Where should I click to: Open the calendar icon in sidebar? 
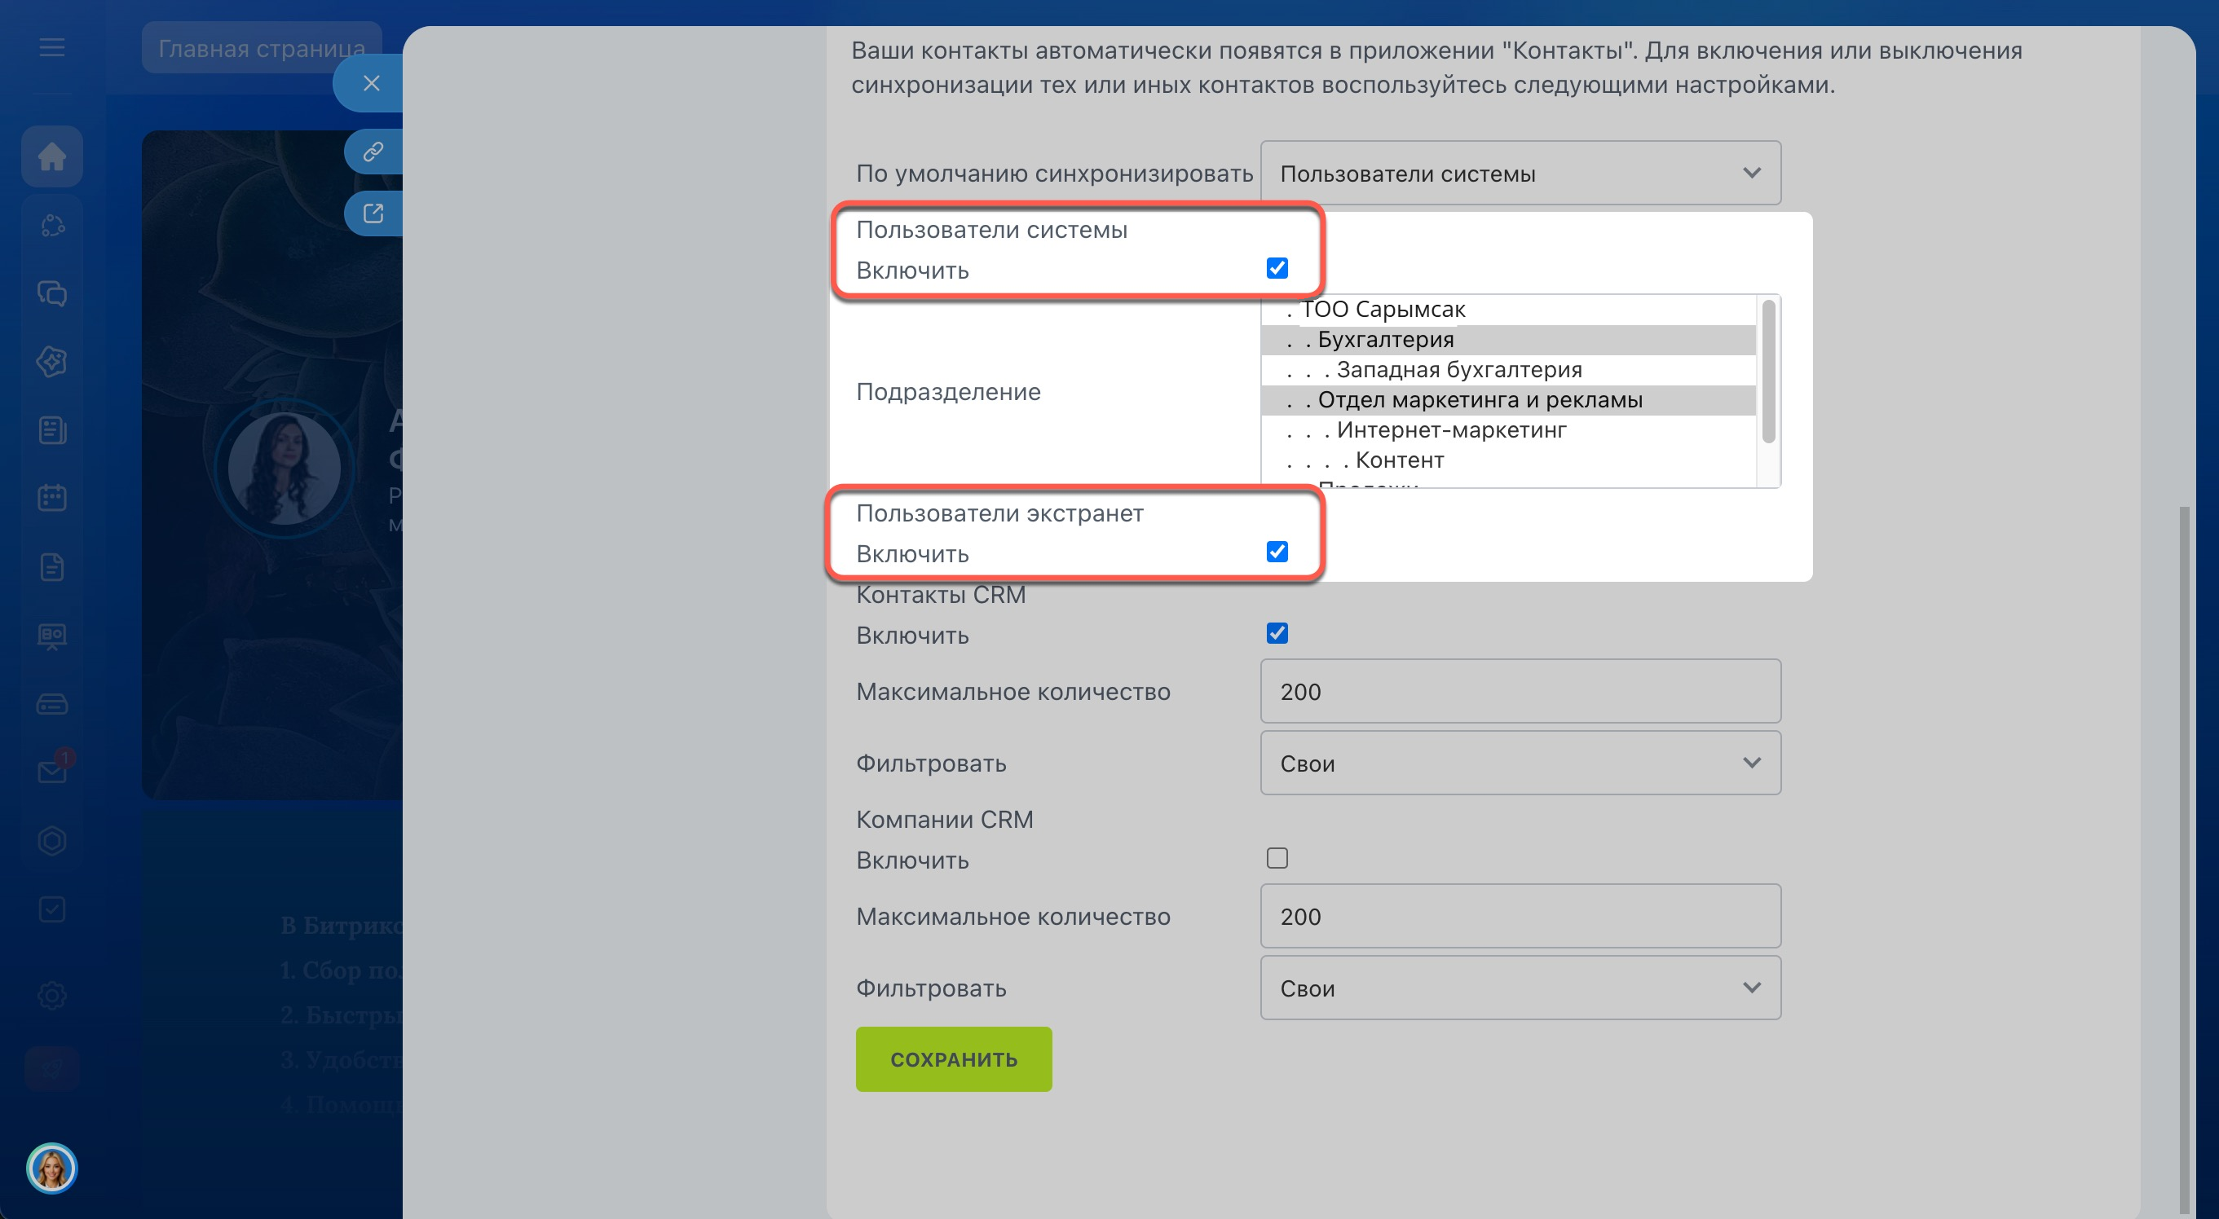click(51, 498)
